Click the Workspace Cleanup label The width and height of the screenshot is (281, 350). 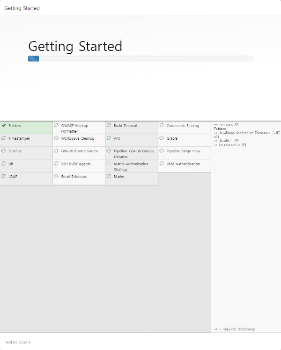point(78,138)
